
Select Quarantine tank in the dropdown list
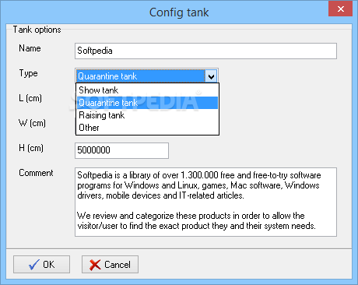[147, 103]
